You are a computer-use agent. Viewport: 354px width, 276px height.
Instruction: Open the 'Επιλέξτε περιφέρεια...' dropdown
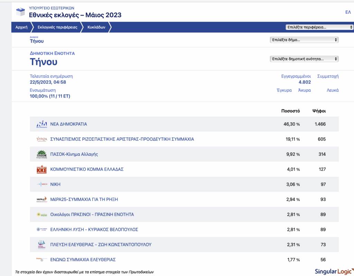[x=319, y=27]
